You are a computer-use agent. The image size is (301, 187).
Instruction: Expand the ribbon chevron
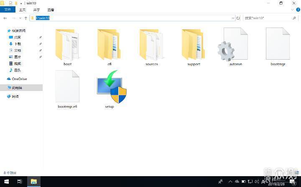[292, 10]
